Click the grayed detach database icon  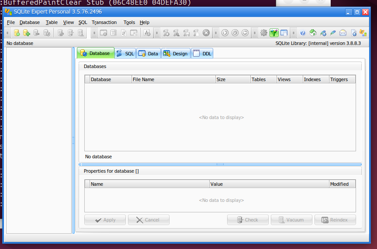71,33
